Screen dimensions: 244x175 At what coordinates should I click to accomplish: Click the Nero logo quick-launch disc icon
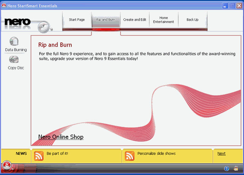click(44, 28)
